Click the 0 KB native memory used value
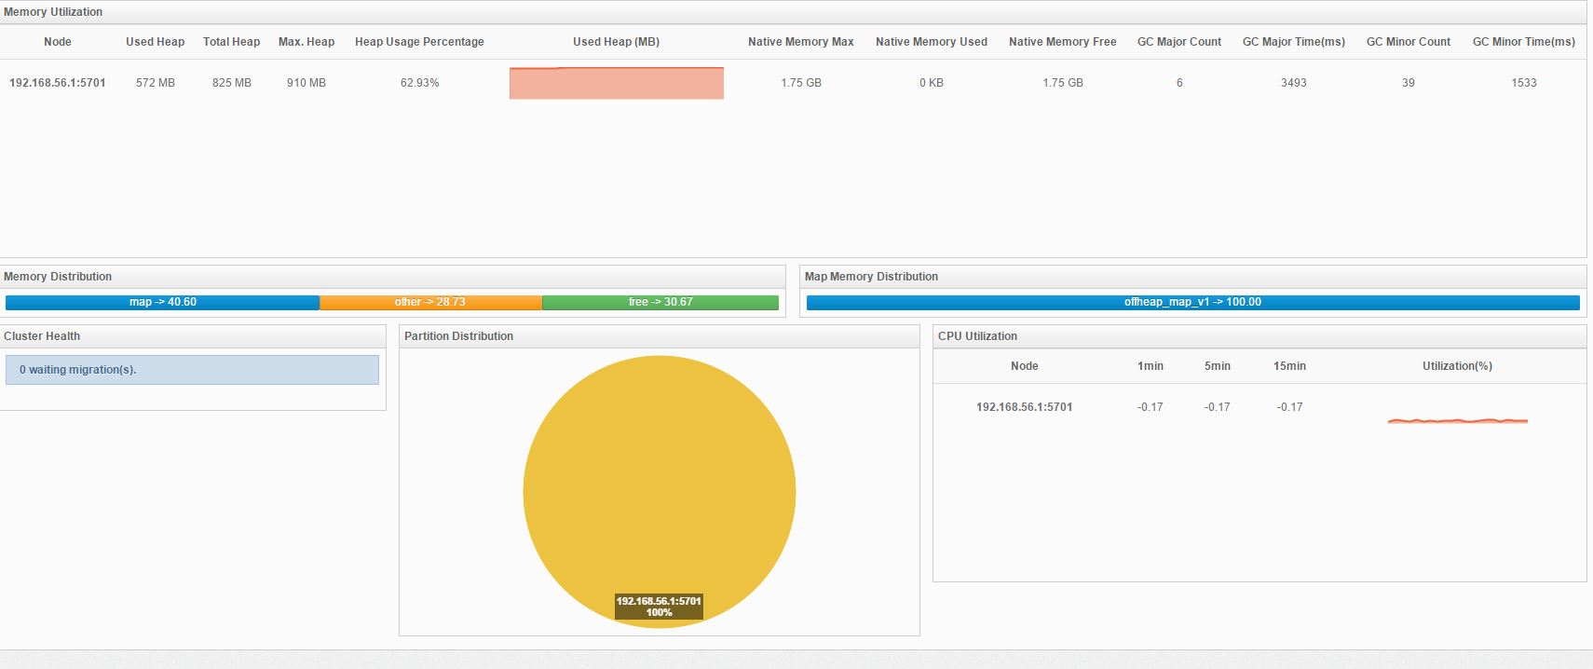 pyautogui.click(x=932, y=83)
